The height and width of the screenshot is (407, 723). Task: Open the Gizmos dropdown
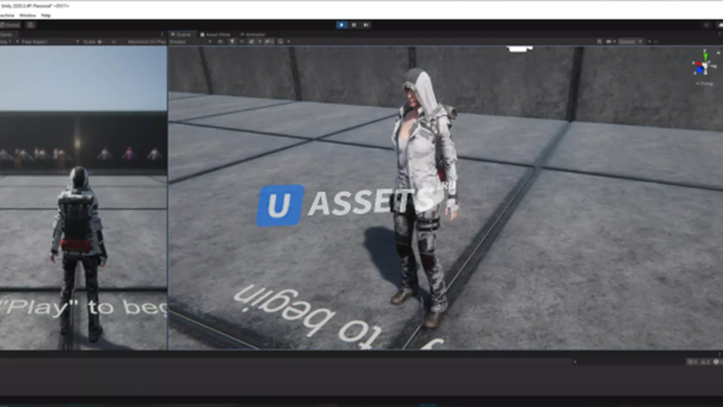(630, 42)
